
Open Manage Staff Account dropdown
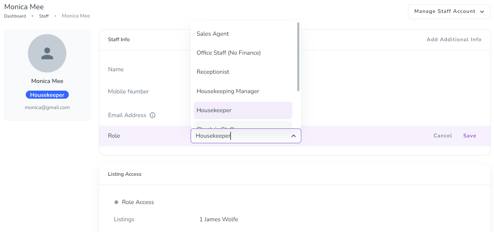tap(449, 11)
